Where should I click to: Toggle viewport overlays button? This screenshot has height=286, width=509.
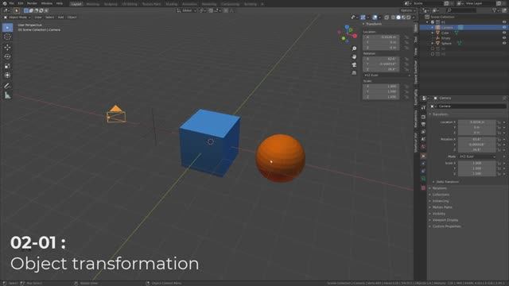pyautogui.click(x=375, y=17)
